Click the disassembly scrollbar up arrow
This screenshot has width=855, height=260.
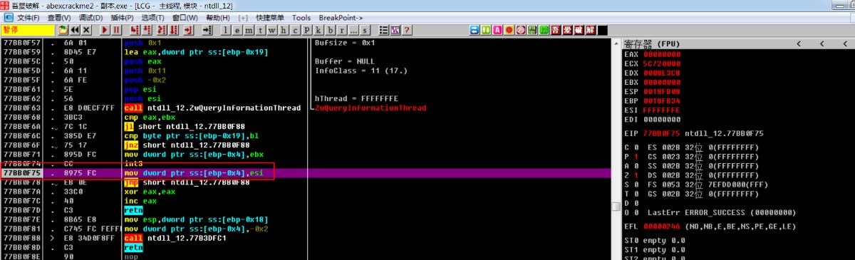[616, 43]
